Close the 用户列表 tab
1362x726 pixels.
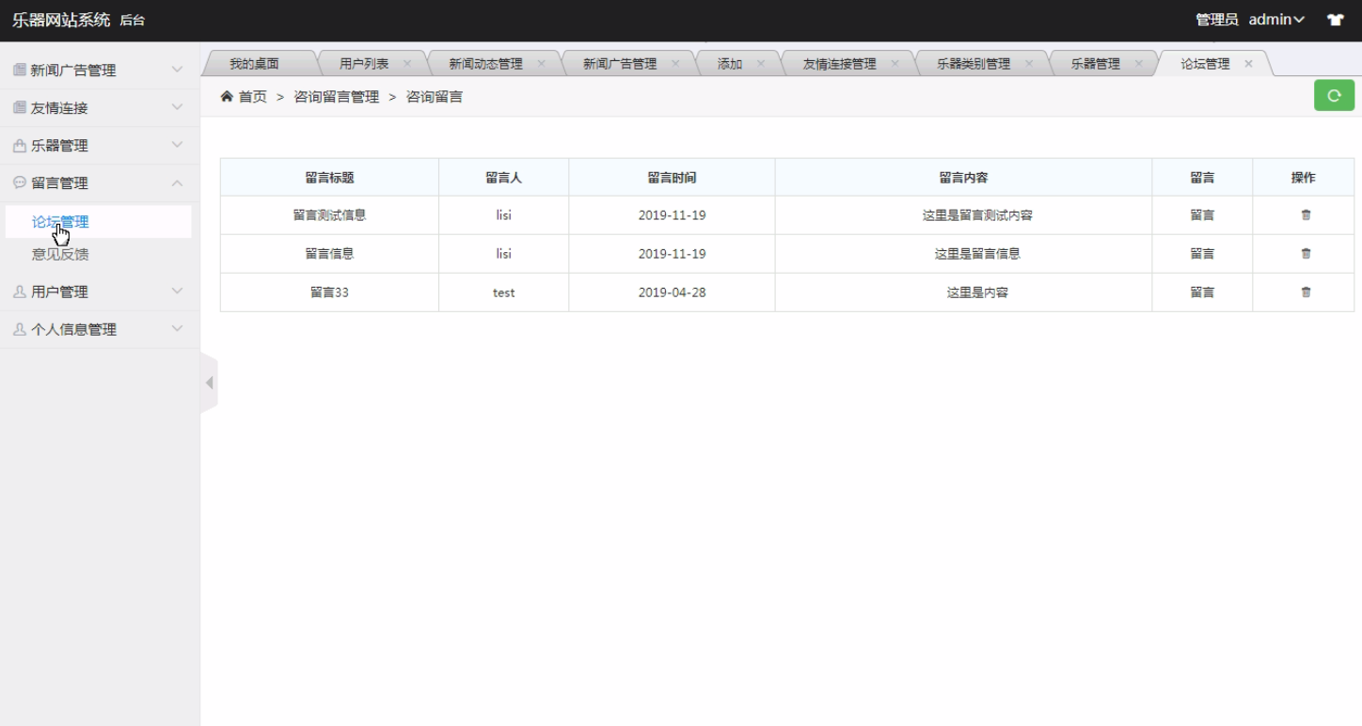407,64
